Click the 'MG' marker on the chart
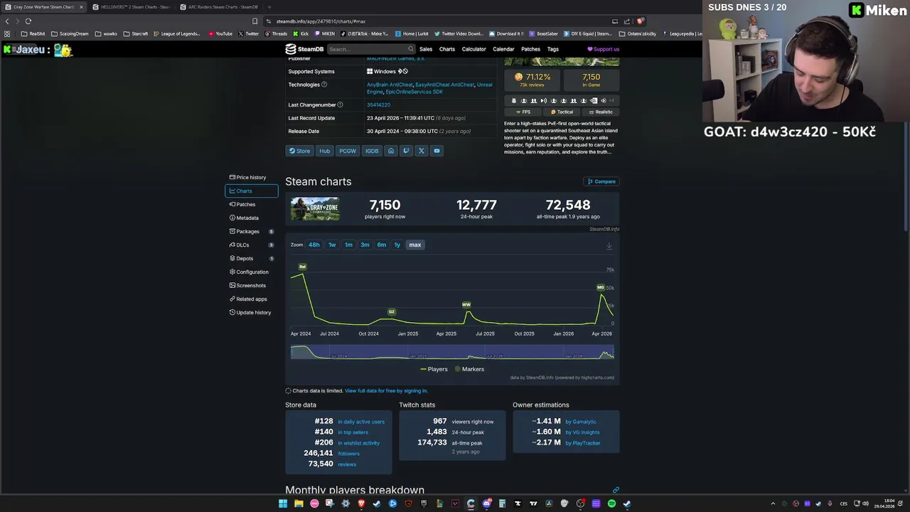The image size is (910, 512). [601, 287]
